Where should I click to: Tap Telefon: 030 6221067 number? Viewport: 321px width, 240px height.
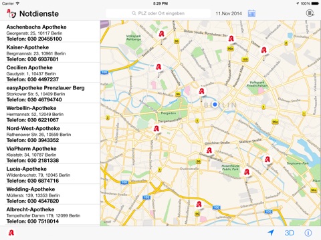coord(33,120)
